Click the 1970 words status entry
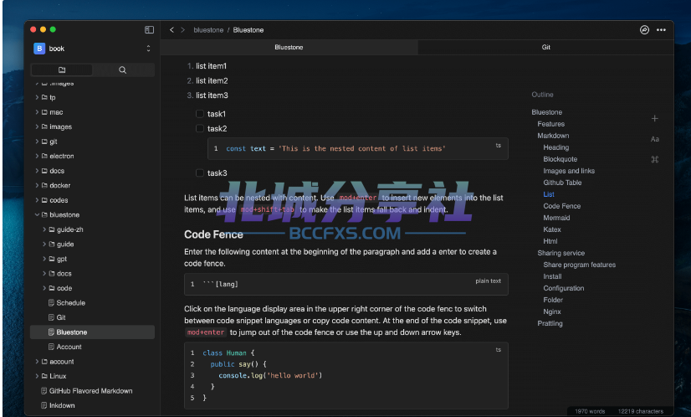The width and height of the screenshot is (691, 417). click(590, 411)
